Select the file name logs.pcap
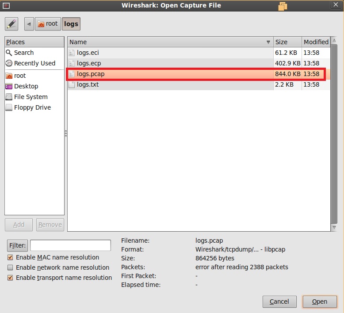The image size is (344, 313). click(x=91, y=74)
